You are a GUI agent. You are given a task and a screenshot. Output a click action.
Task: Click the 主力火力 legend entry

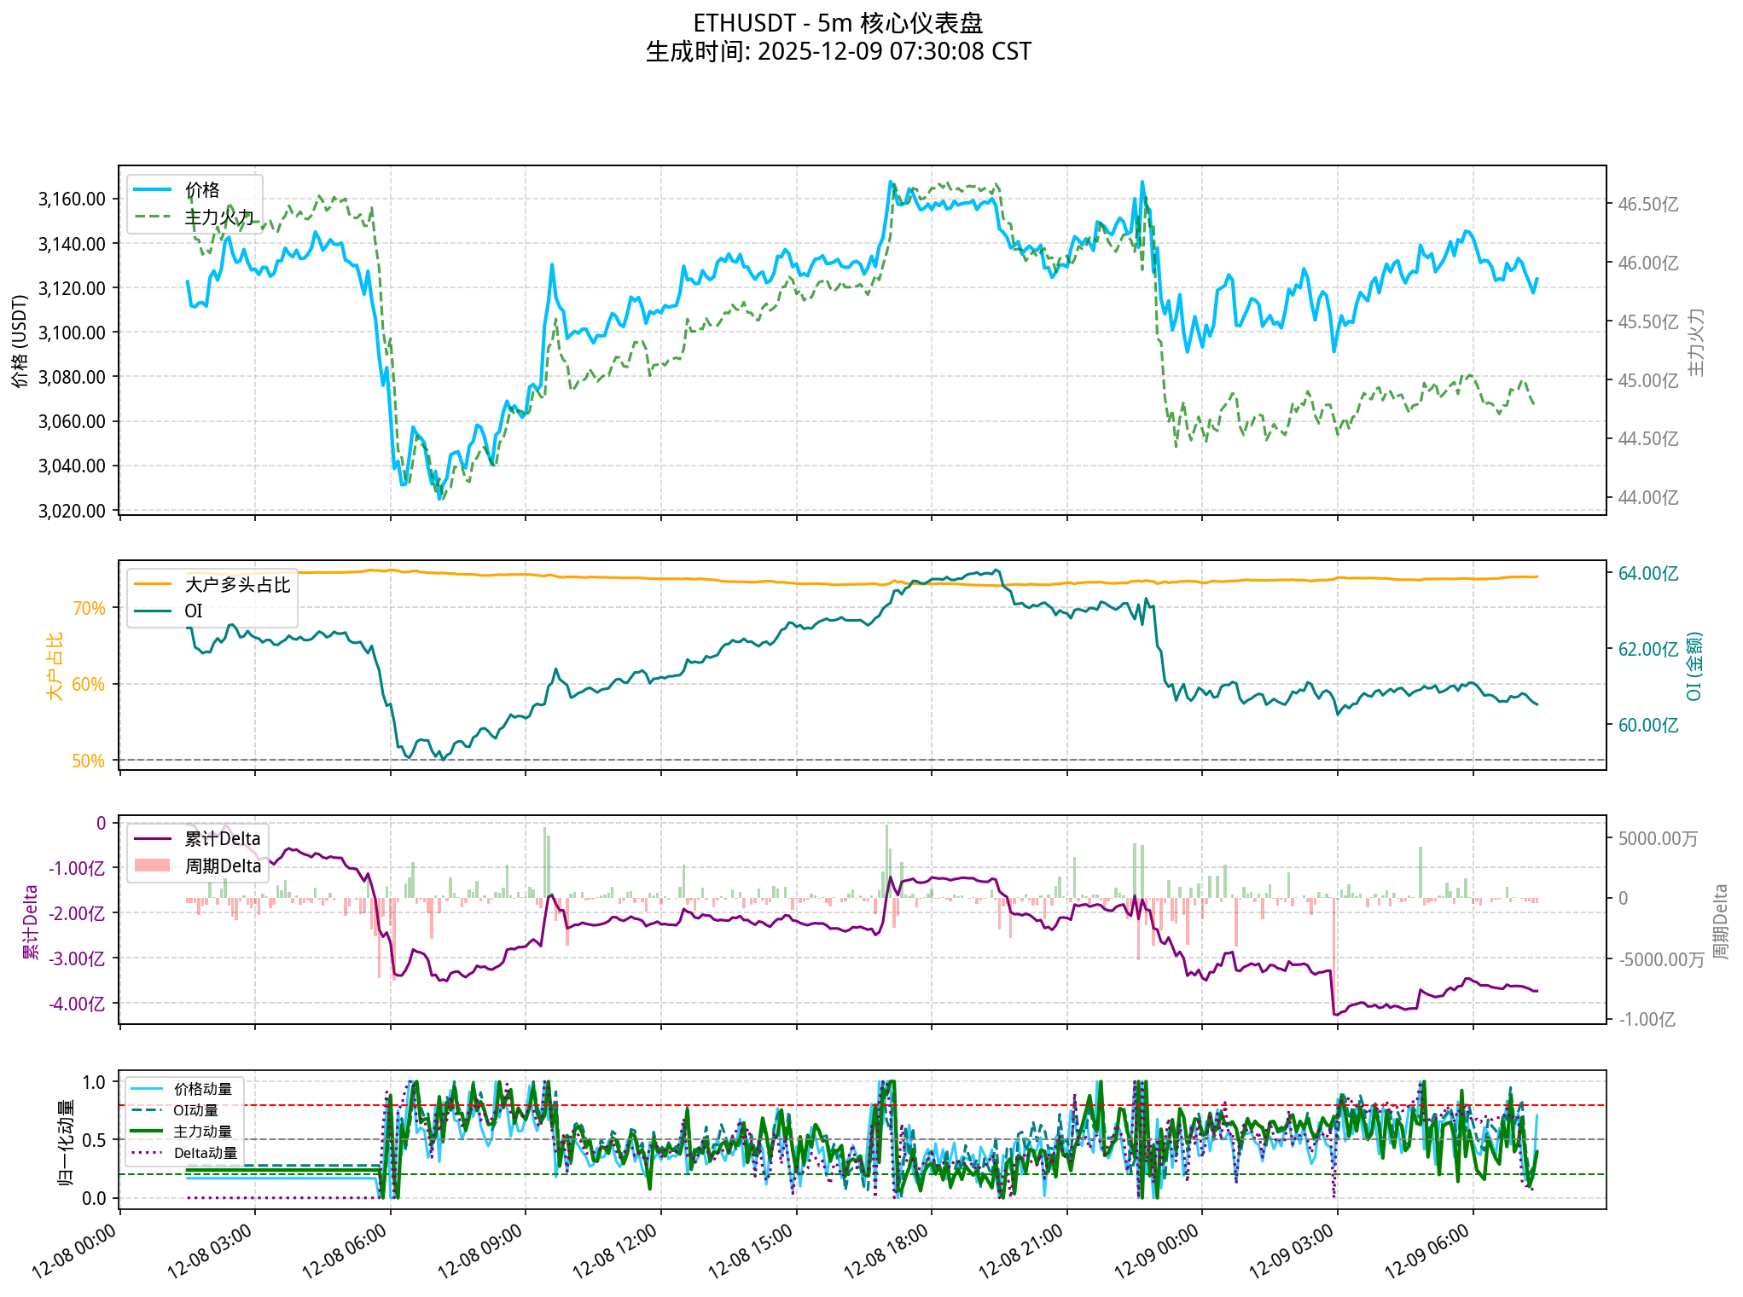[x=219, y=217]
